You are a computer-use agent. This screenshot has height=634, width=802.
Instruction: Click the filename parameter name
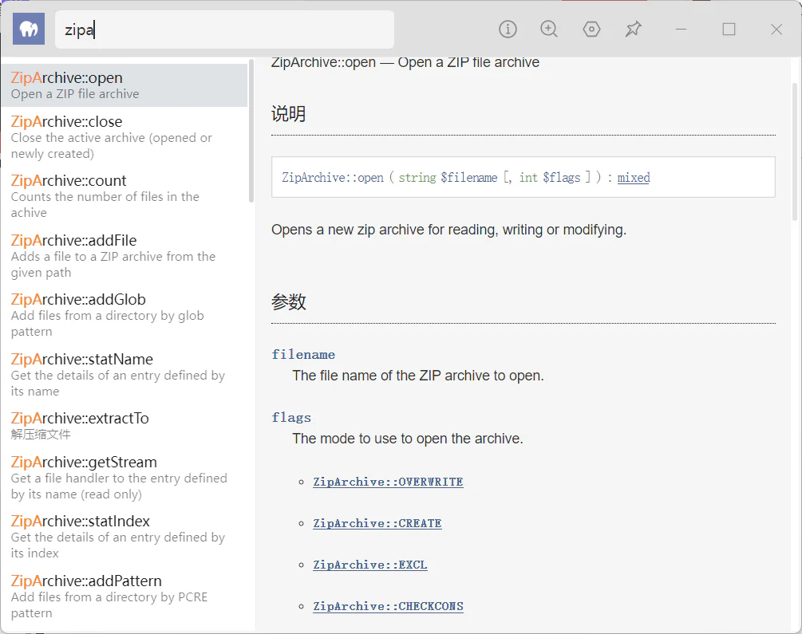click(303, 354)
